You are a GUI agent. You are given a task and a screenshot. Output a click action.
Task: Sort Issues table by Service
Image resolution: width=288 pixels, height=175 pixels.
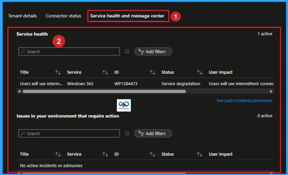(x=105, y=154)
